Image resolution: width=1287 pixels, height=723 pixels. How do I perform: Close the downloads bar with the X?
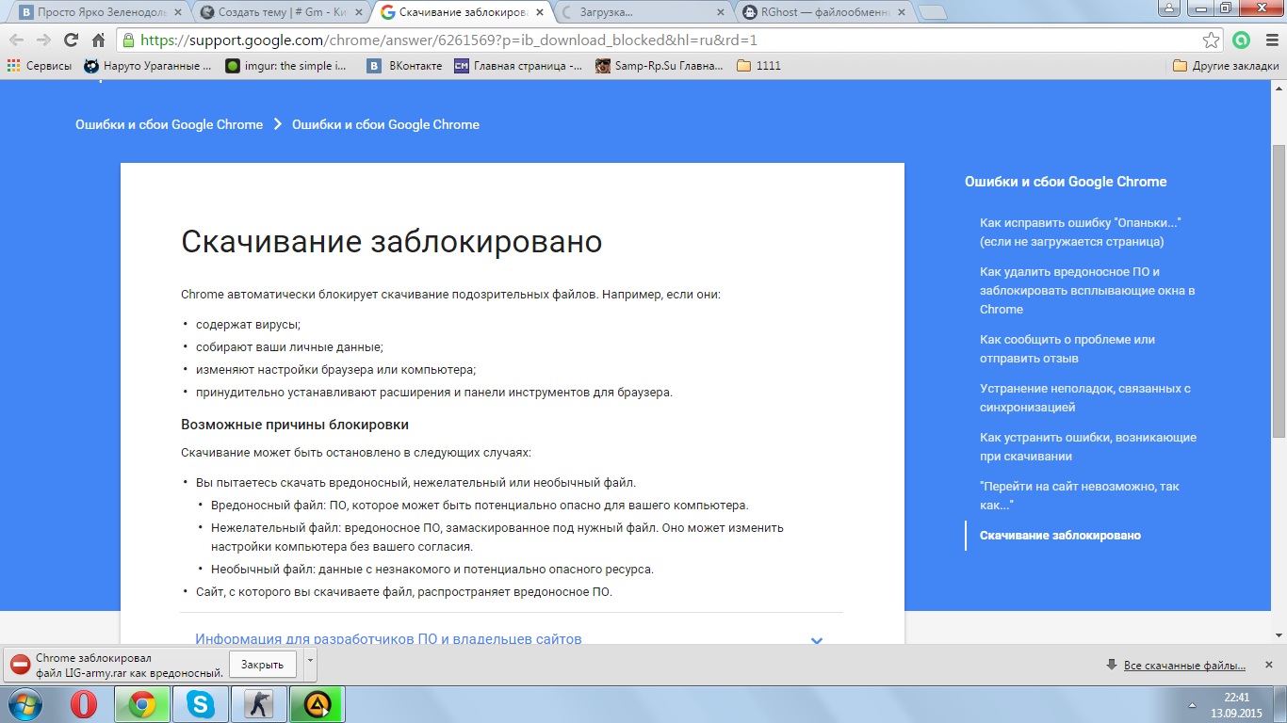point(1269,665)
